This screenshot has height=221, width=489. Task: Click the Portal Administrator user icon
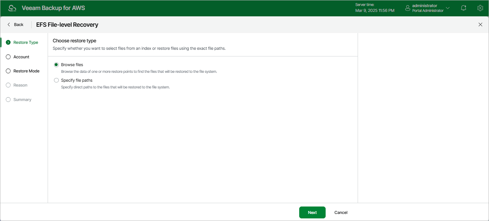coord(407,8)
